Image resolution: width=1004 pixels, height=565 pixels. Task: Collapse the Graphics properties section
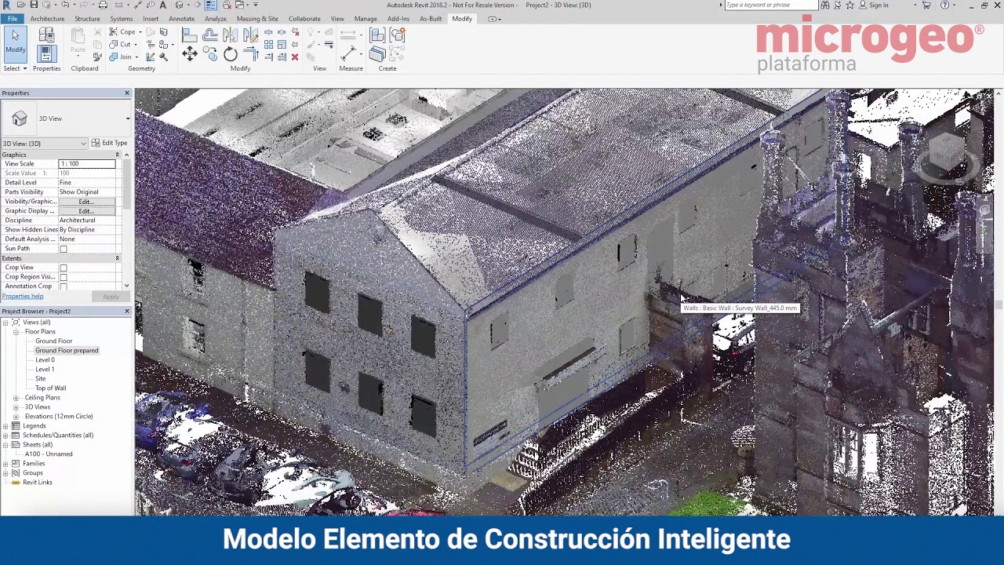[x=117, y=155]
